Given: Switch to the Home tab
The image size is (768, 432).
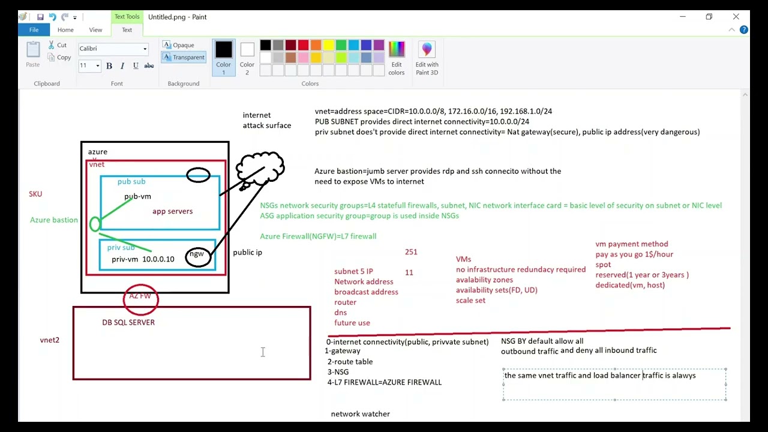Looking at the screenshot, I should [x=65, y=29].
